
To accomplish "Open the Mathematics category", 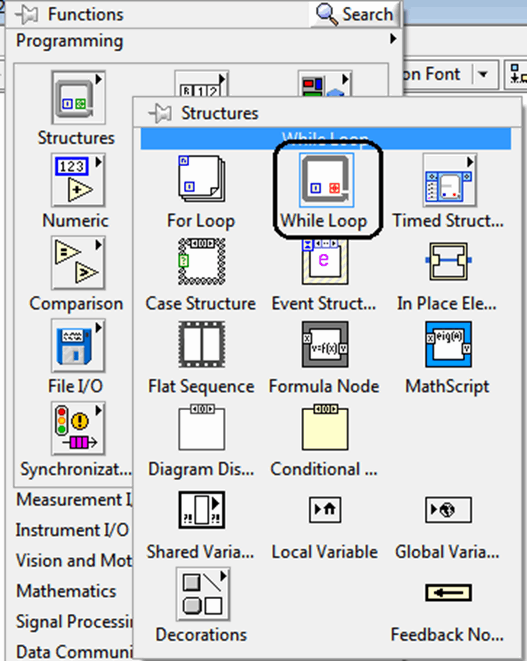I will pos(65,591).
